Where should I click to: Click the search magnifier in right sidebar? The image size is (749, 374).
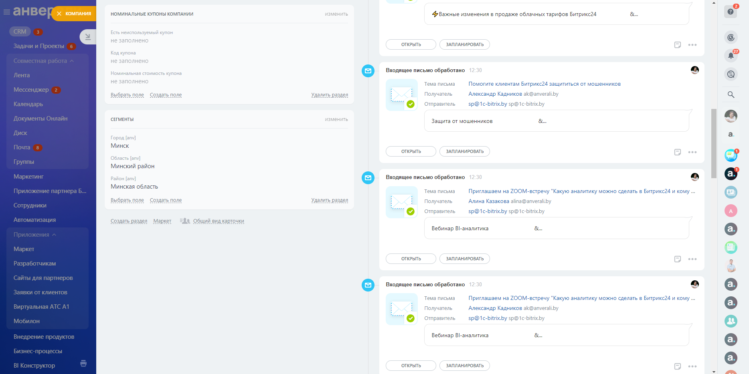pos(731,95)
